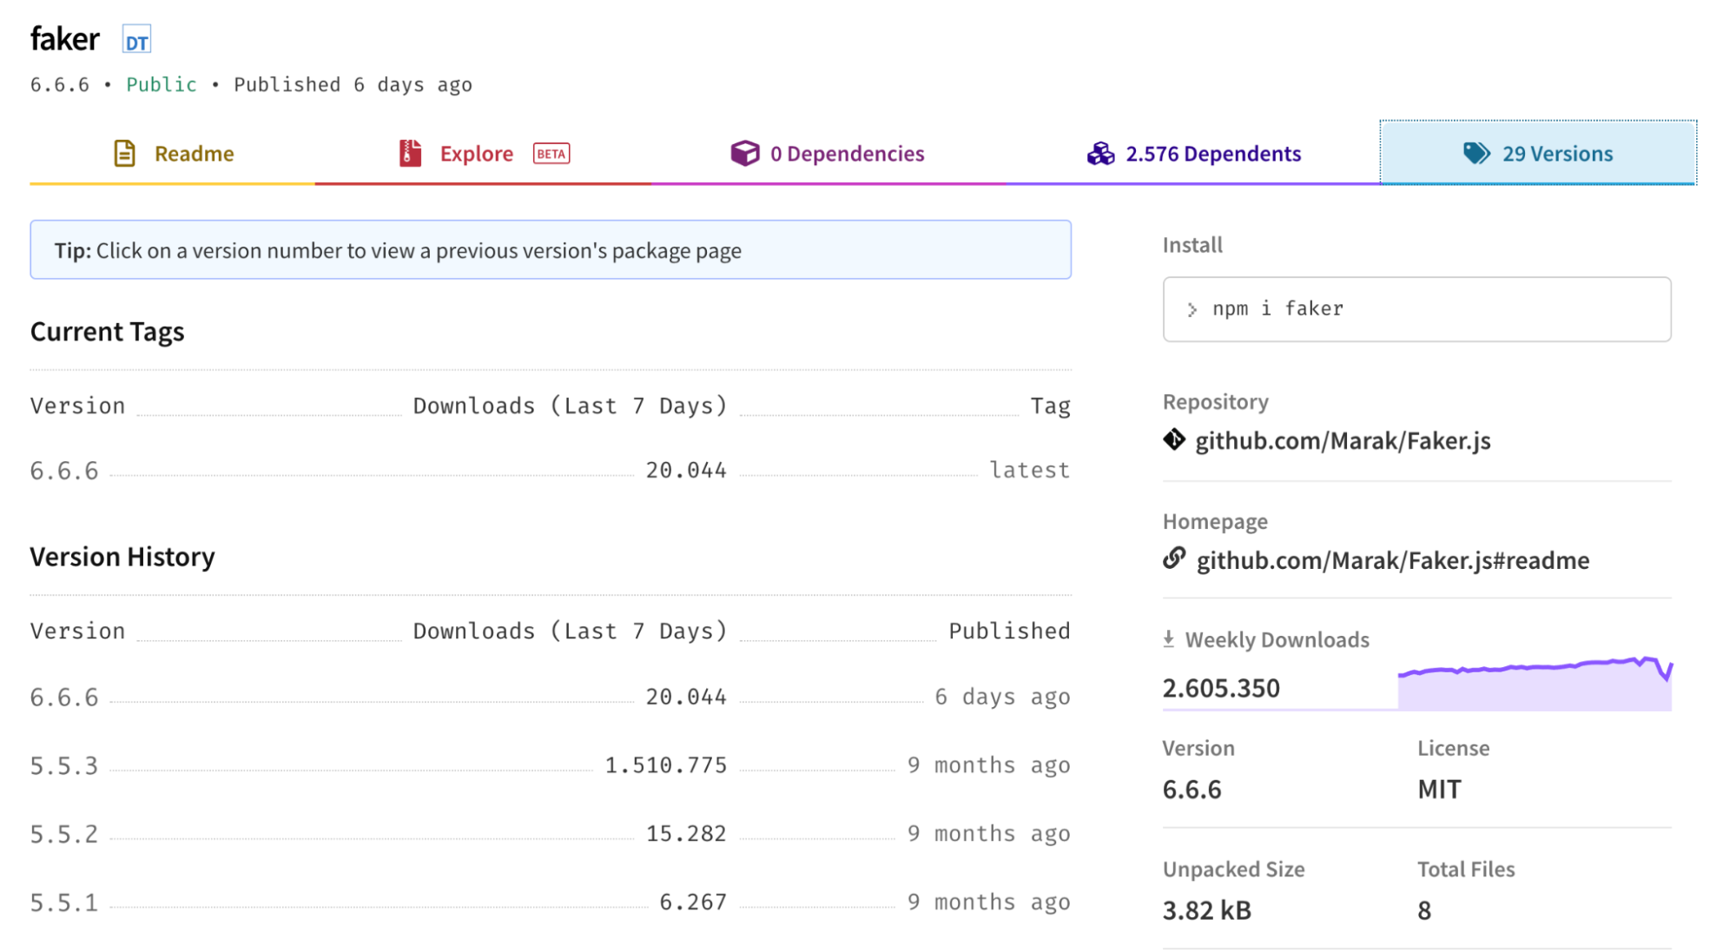
Task: Click the Tip banner about version numbers
Action: [x=551, y=250]
